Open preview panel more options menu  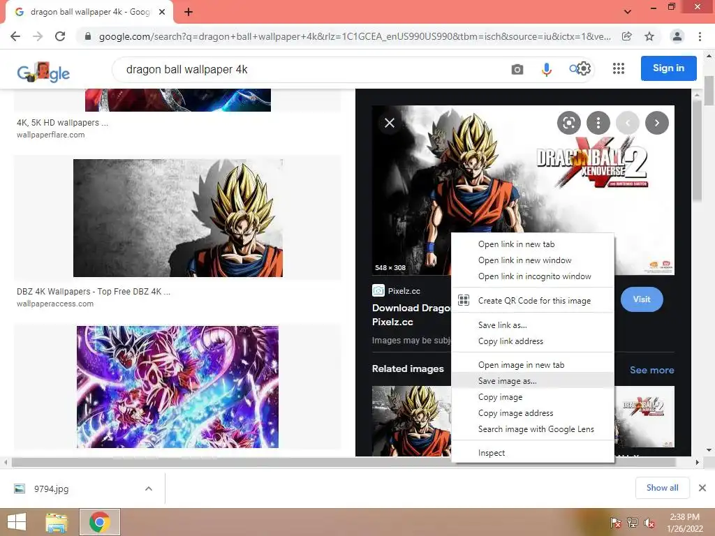(598, 123)
